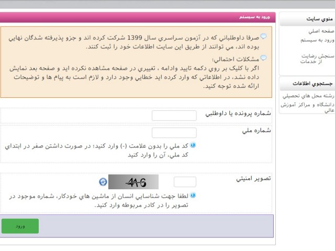Click speech bubble icon on first notice

coord(263,37)
